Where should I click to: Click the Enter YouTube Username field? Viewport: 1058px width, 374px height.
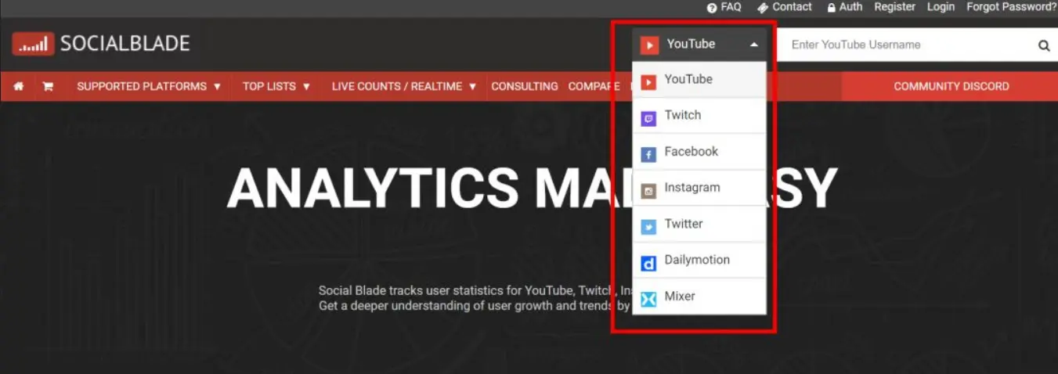point(908,45)
